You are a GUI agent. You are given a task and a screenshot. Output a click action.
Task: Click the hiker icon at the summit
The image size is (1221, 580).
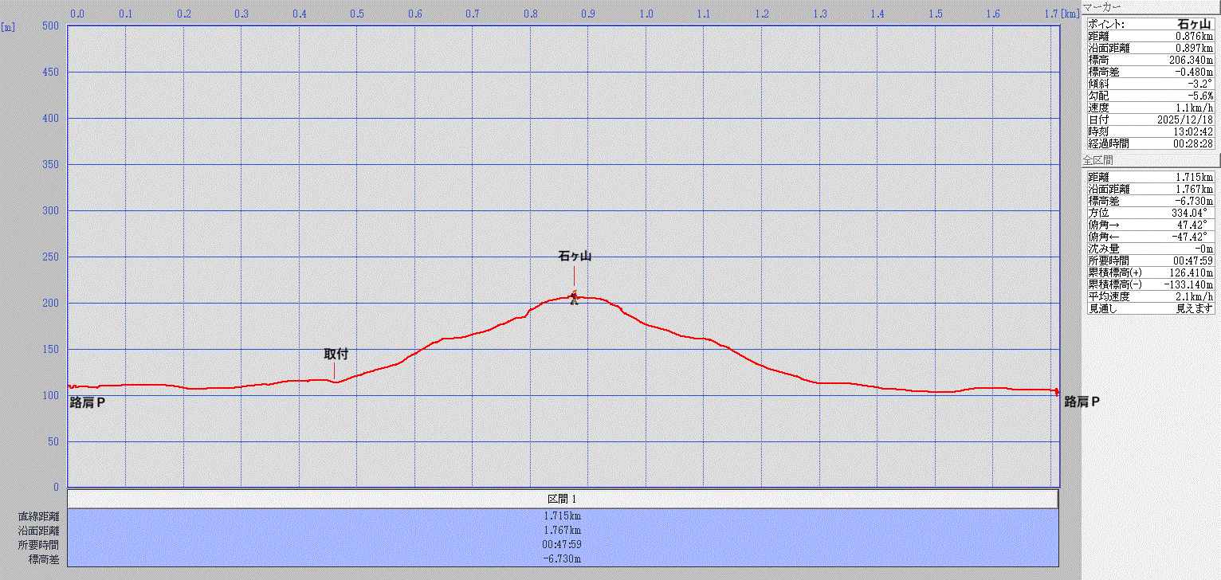pos(574,298)
